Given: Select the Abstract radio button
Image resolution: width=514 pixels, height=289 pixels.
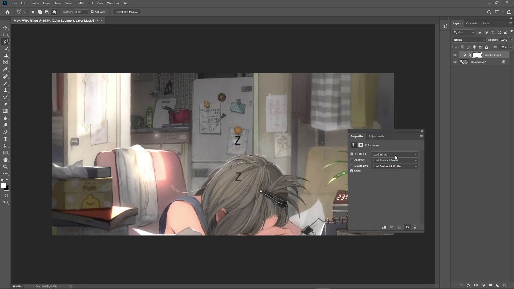Looking at the screenshot, I should (x=352, y=160).
